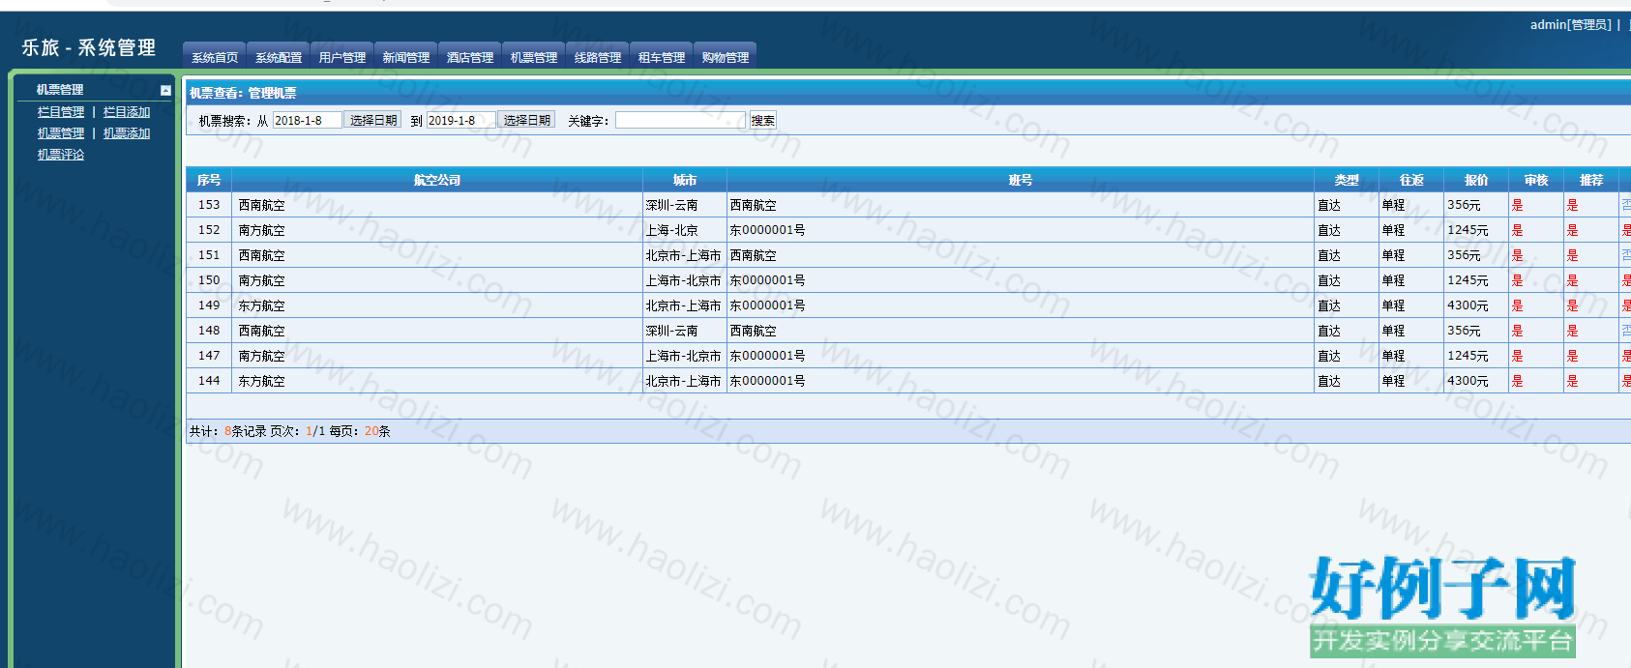Select row number 153
1631x668 pixels.
click(x=209, y=205)
